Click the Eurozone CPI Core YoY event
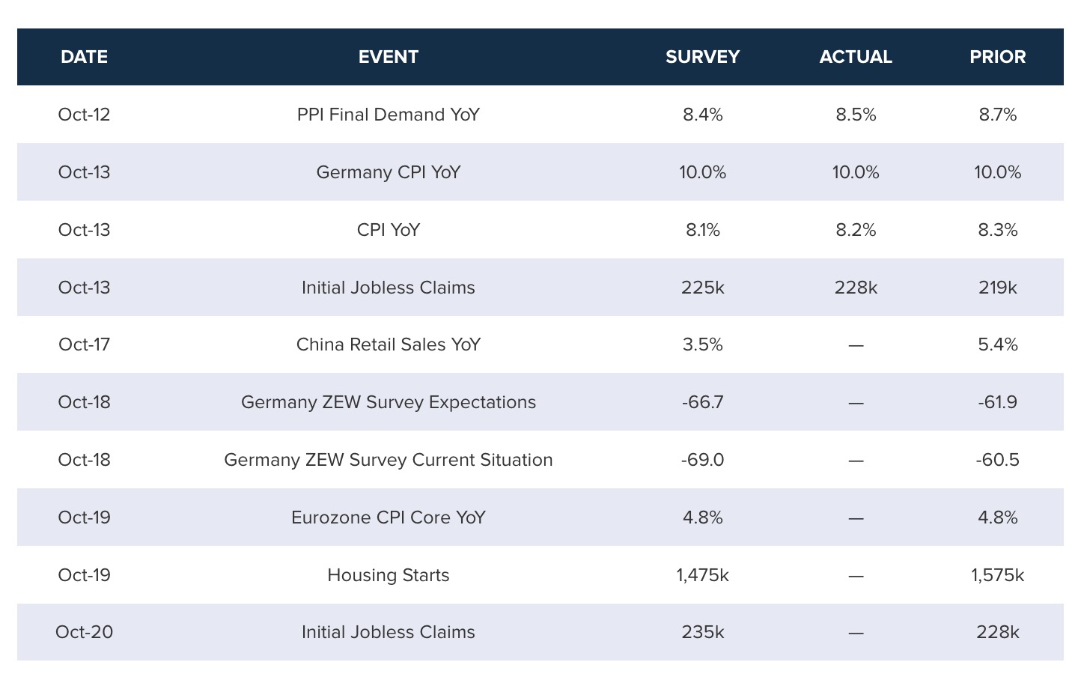This screenshot has width=1084, height=680. (388, 517)
